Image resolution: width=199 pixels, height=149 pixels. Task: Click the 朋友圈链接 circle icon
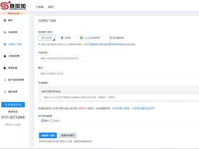(111, 38)
